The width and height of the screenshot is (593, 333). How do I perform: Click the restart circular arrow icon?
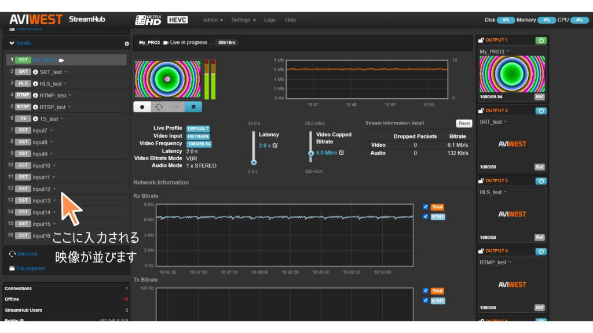(x=159, y=107)
